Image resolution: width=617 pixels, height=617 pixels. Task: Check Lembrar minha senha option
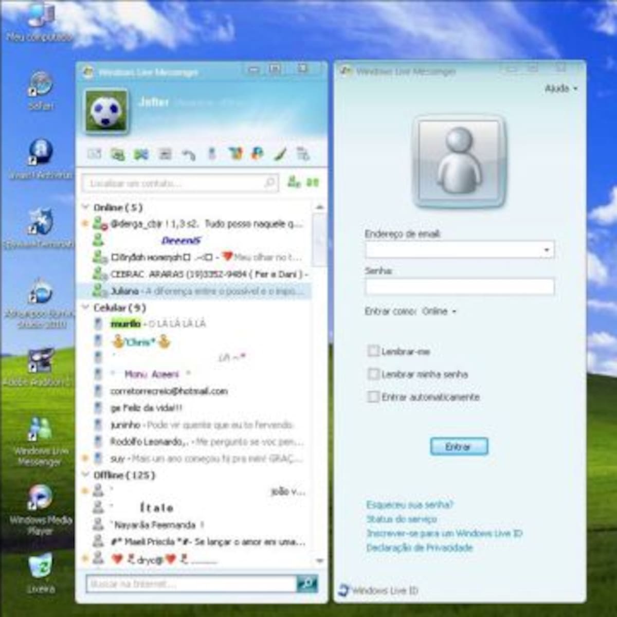[373, 374]
